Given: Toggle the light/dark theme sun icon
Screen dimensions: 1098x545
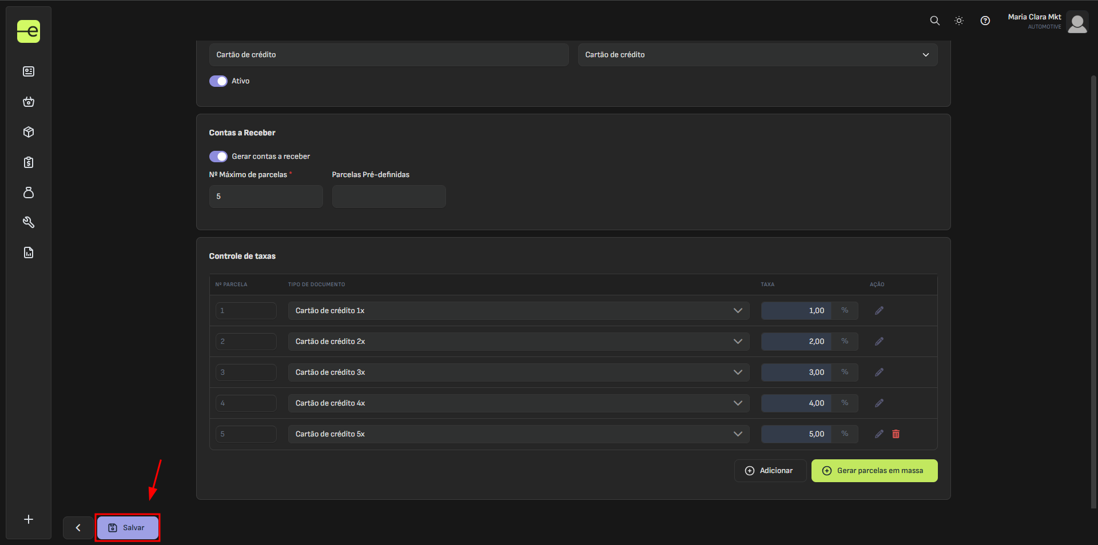Looking at the screenshot, I should click(x=959, y=21).
